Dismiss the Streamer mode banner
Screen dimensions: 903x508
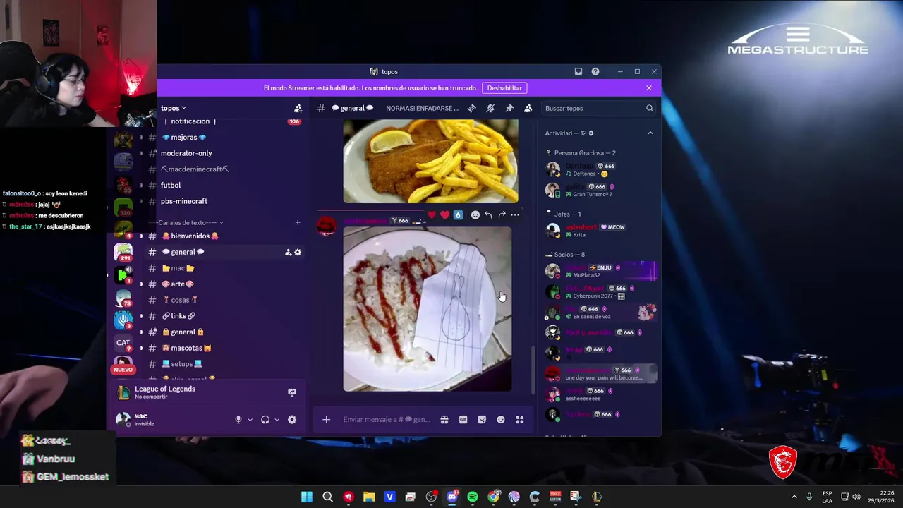(649, 88)
